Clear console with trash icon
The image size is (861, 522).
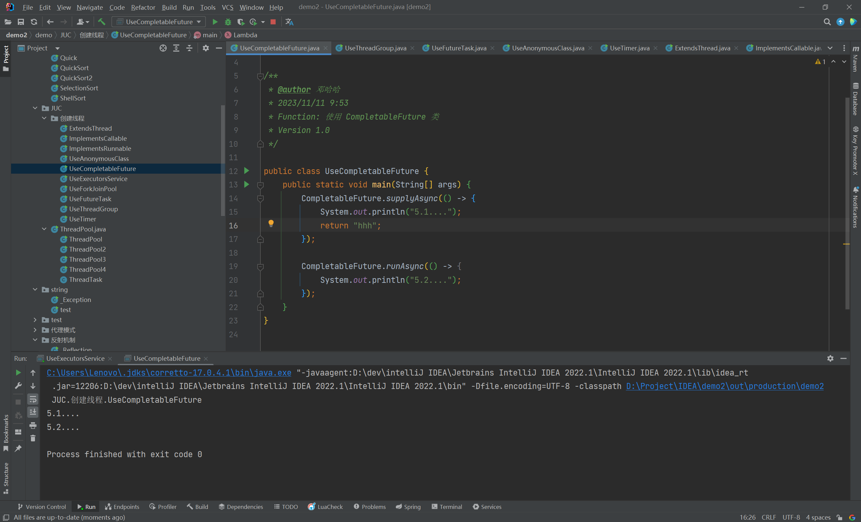[x=33, y=438]
